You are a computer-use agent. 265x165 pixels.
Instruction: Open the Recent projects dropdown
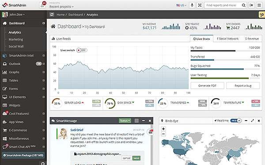click(61, 7)
